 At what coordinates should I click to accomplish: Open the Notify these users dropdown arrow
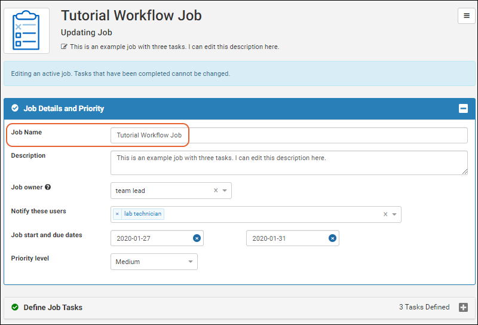[394, 214]
